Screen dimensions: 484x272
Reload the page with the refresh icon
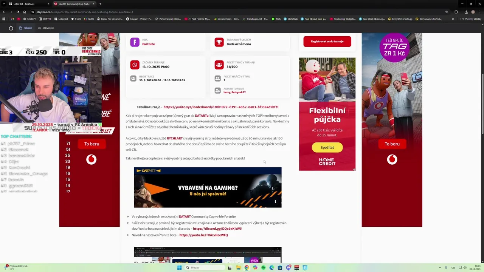coord(17,12)
